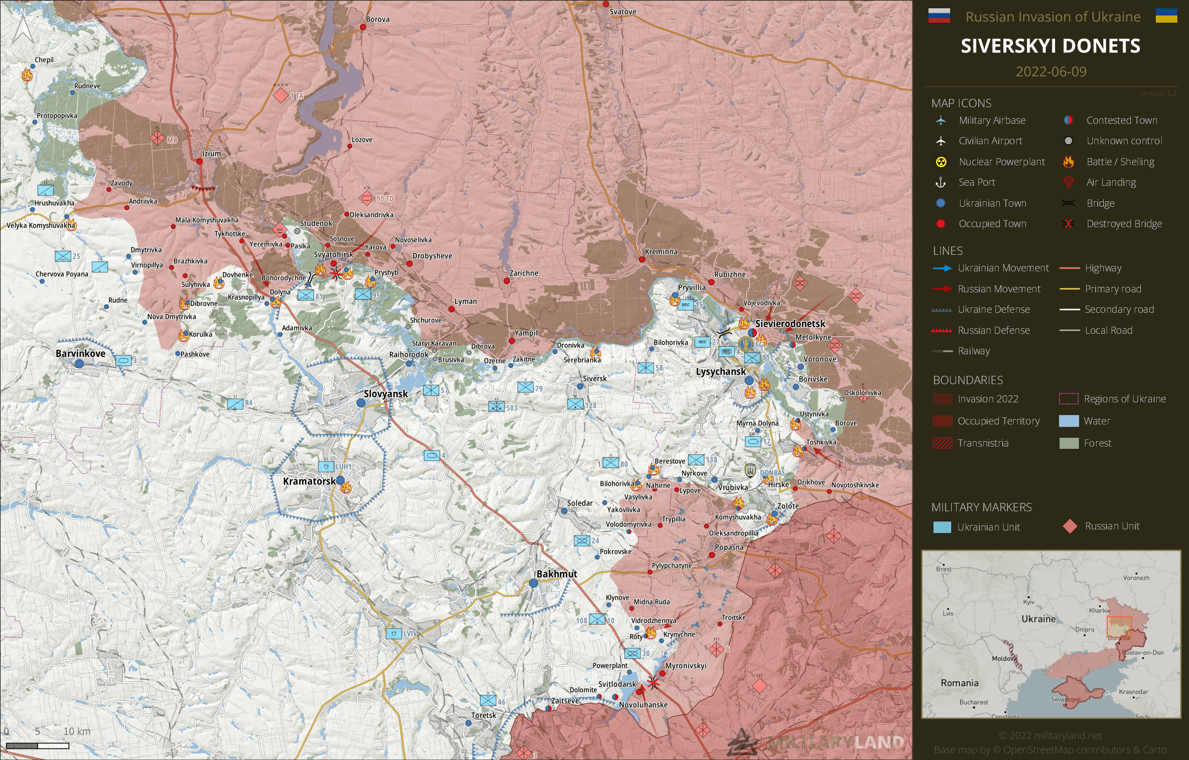This screenshot has height=760, width=1189.
Task: Click the Occupied Territory color swatch
Action: coord(942,421)
